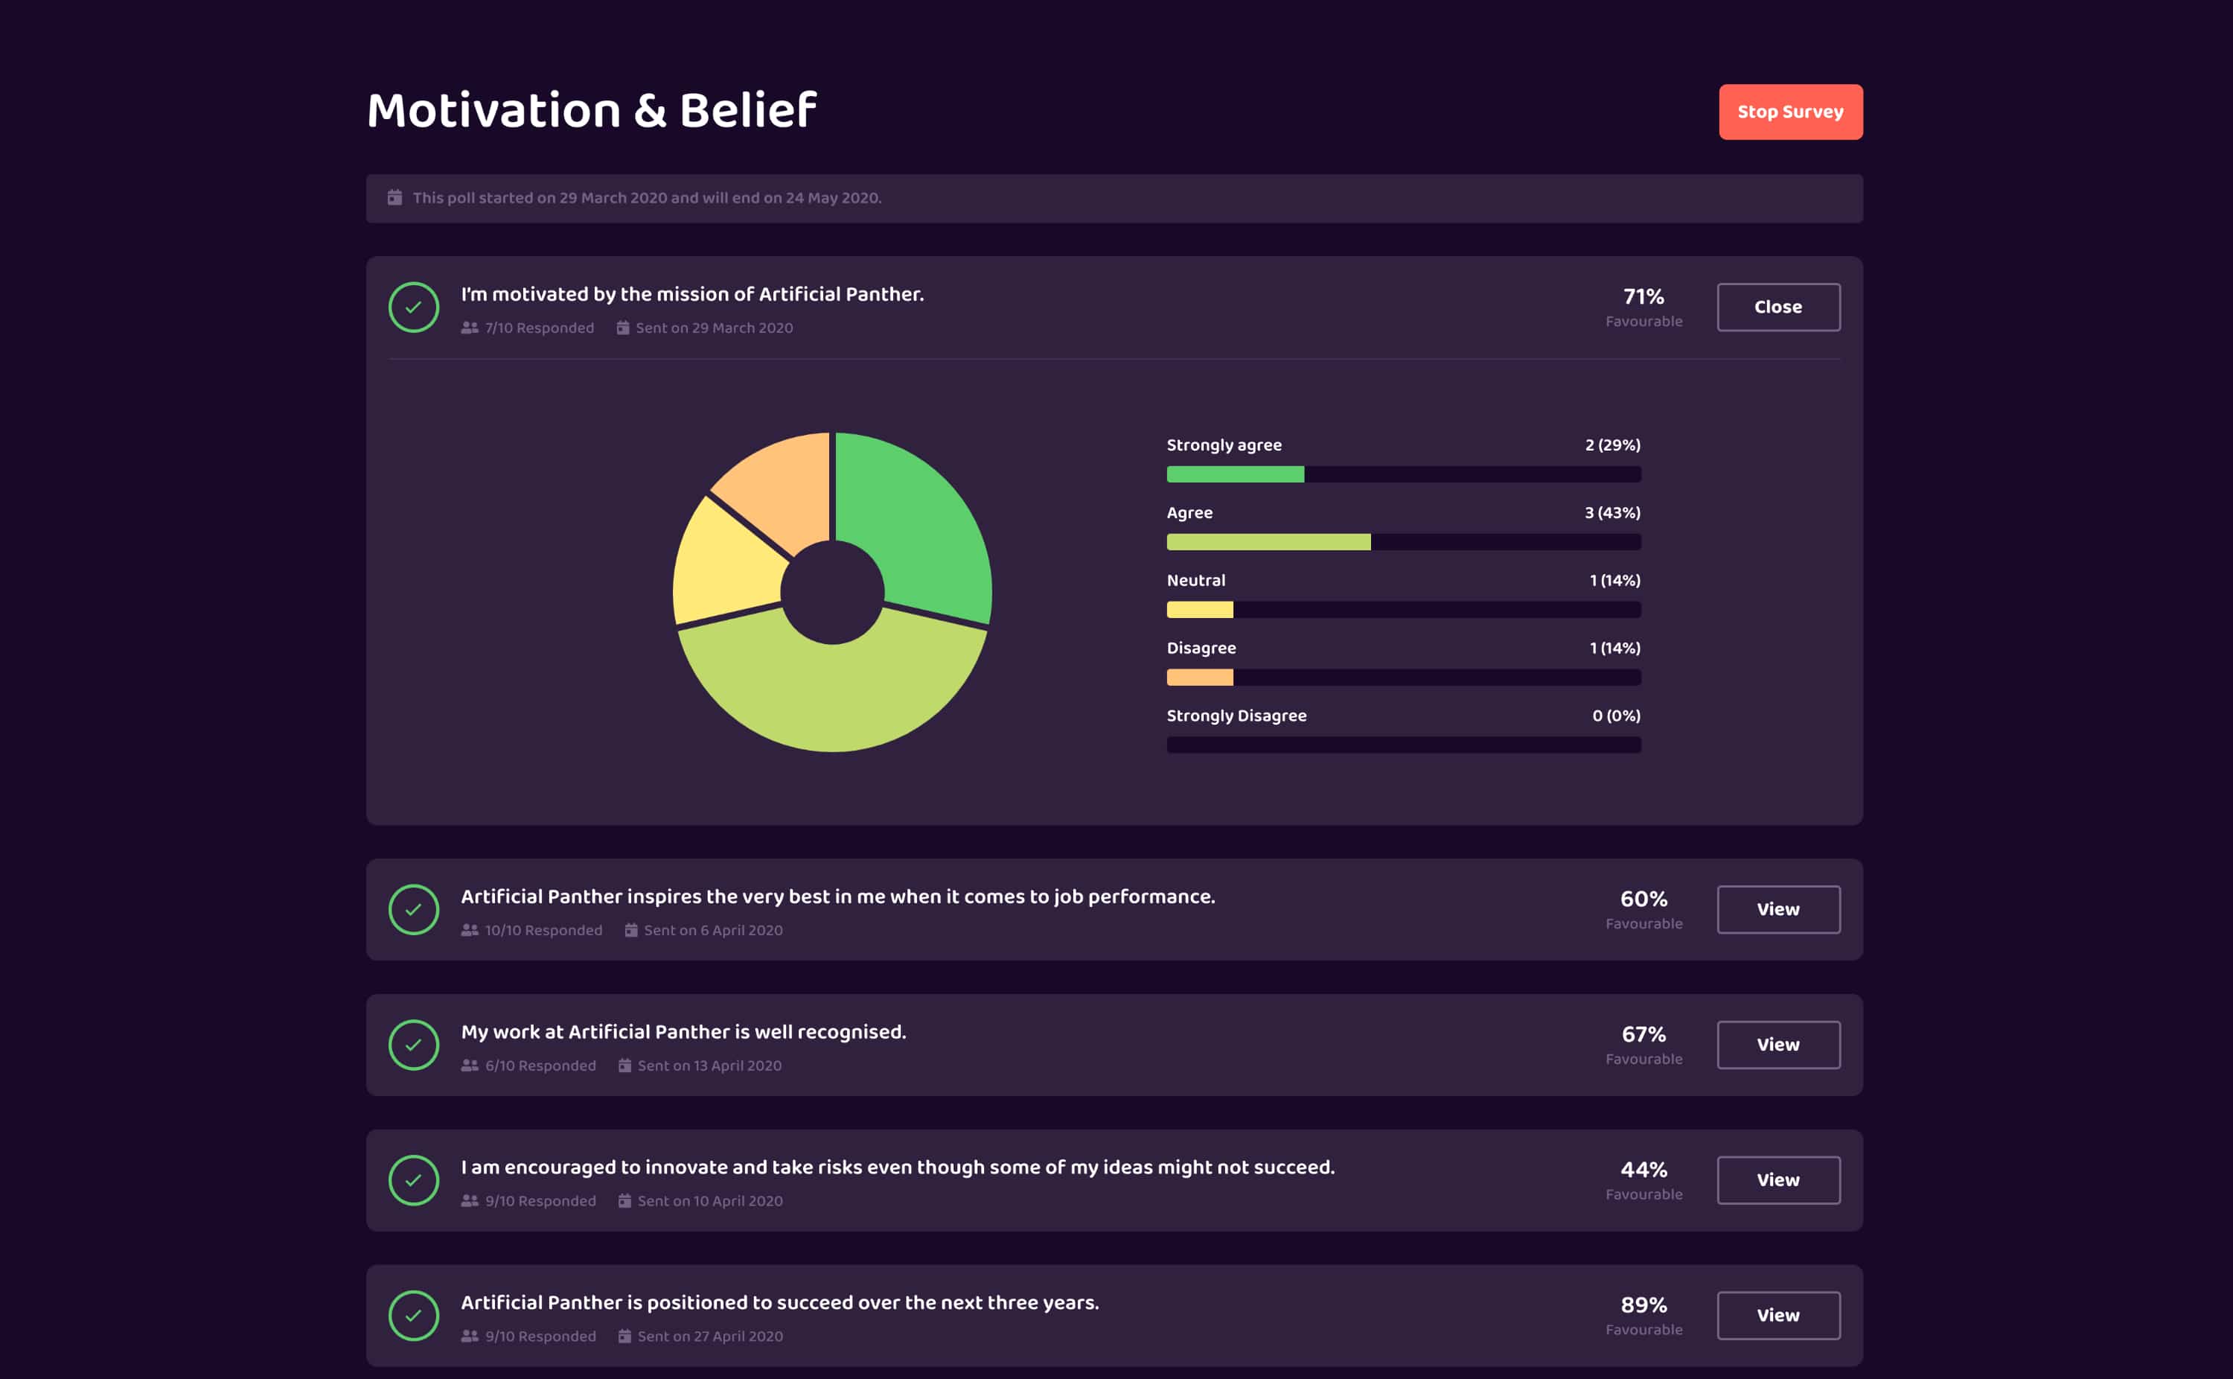Click the calendar icon beside 'Sent on 27 April 2020'

click(x=624, y=1335)
